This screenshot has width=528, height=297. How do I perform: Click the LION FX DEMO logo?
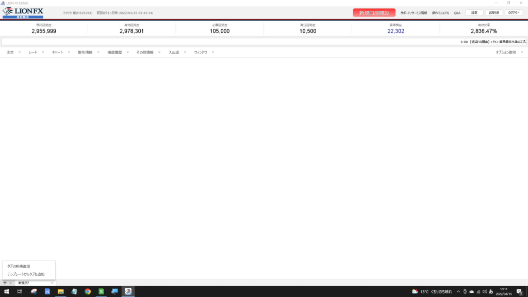(23, 13)
